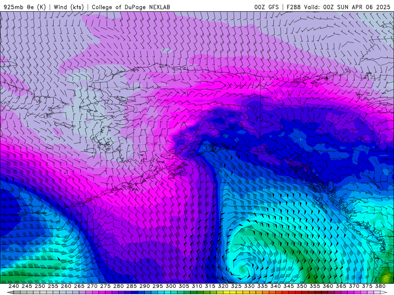Click the 'Valid: 00Z SUN APR 06 2025' text
The width and height of the screenshot is (394, 295).
(347, 7)
